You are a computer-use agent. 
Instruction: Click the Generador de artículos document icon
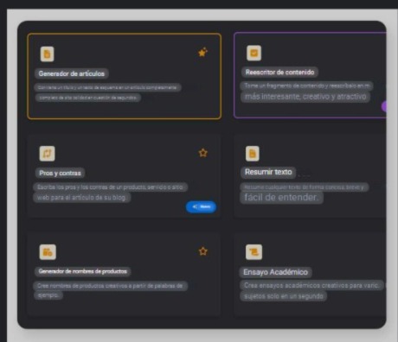47,54
